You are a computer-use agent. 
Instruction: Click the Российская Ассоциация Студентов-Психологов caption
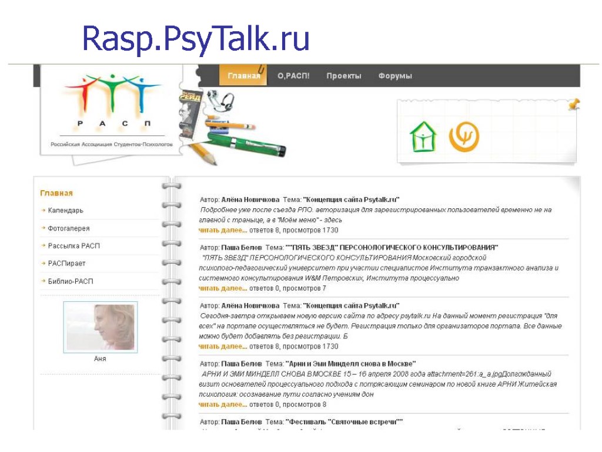112,145
